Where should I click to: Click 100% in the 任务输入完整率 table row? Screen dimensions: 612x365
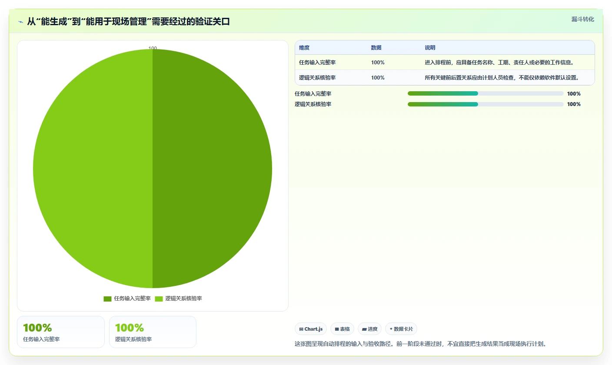coord(378,62)
